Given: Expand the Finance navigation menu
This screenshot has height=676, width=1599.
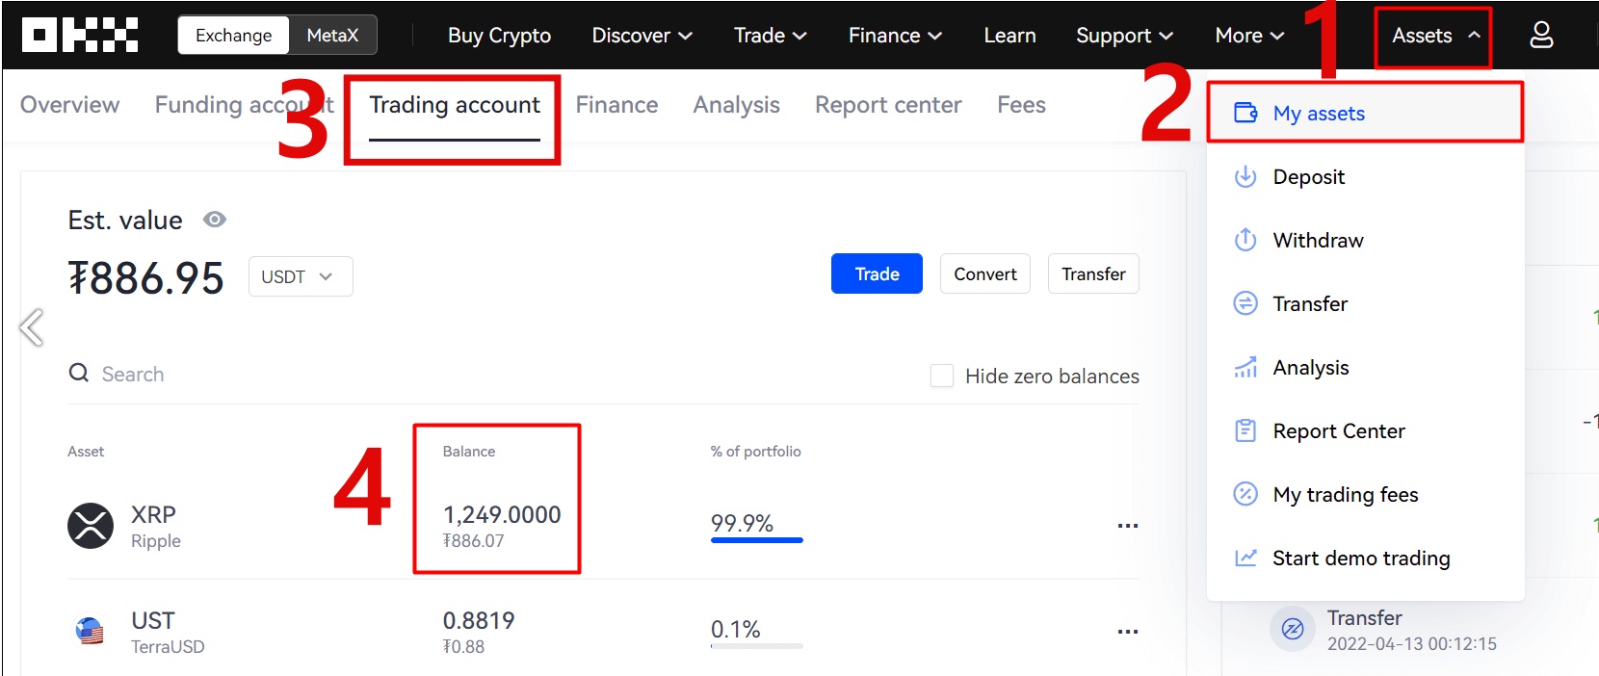Looking at the screenshot, I should pyautogui.click(x=895, y=36).
